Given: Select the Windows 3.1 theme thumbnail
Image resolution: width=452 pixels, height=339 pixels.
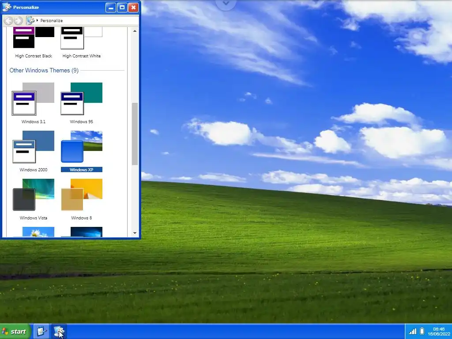Looking at the screenshot, I should pos(33,99).
